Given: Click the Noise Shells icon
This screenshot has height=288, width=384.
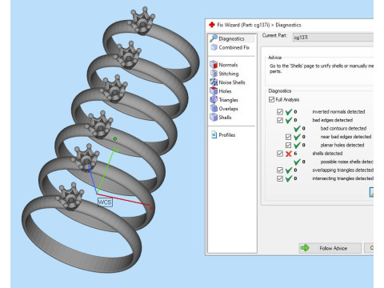Looking at the screenshot, I should pos(214,82).
